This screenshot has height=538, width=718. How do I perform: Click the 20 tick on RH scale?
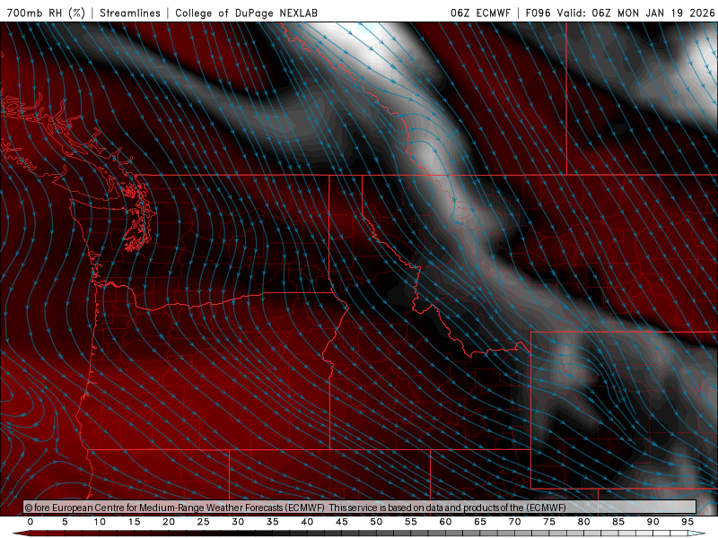169,522
